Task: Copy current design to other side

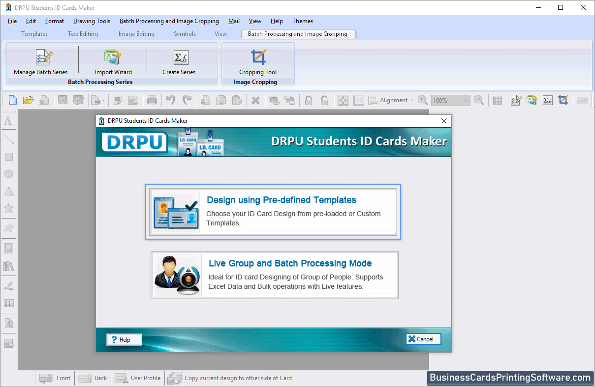Action: pyautogui.click(x=230, y=378)
